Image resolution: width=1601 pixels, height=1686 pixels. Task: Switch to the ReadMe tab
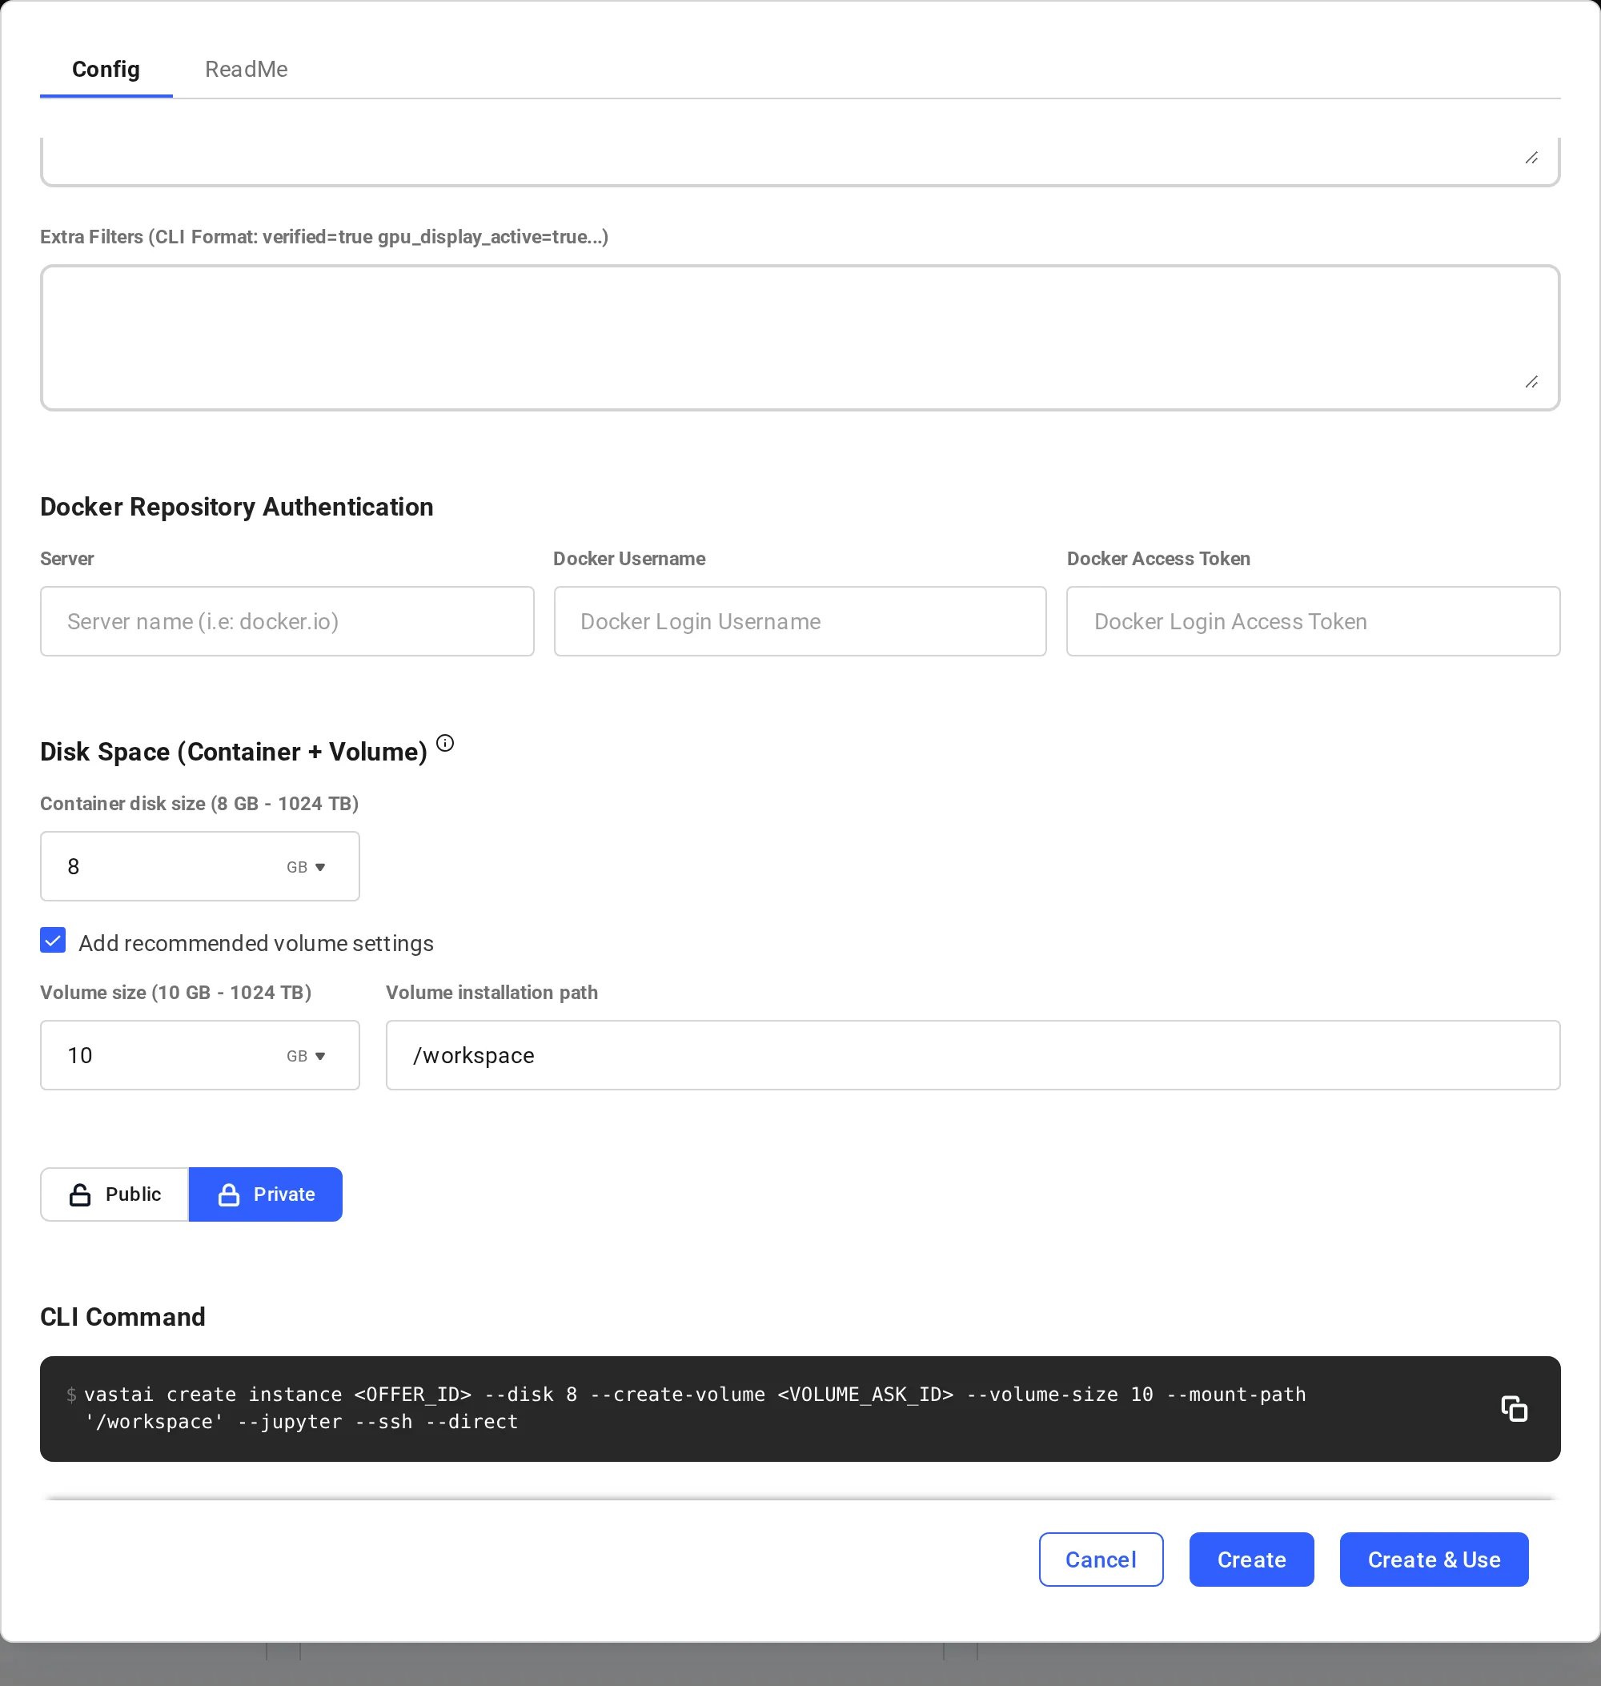click(x=246, y=69)
